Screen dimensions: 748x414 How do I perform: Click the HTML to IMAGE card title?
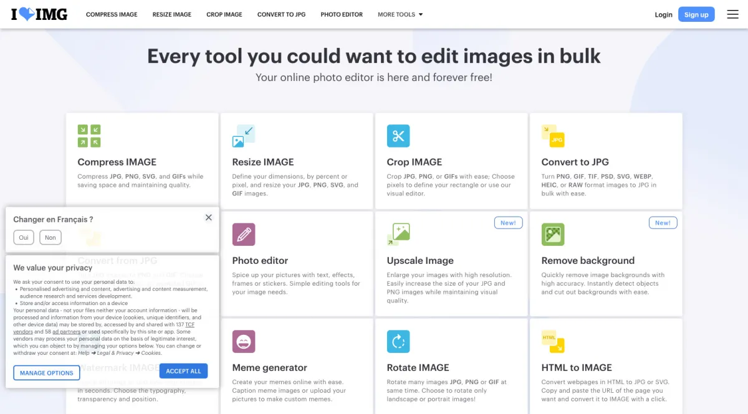(577, 367)
